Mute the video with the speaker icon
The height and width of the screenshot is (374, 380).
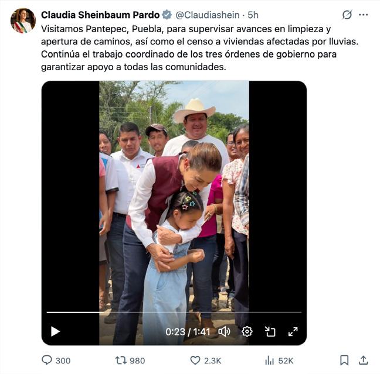coord(224,331)
